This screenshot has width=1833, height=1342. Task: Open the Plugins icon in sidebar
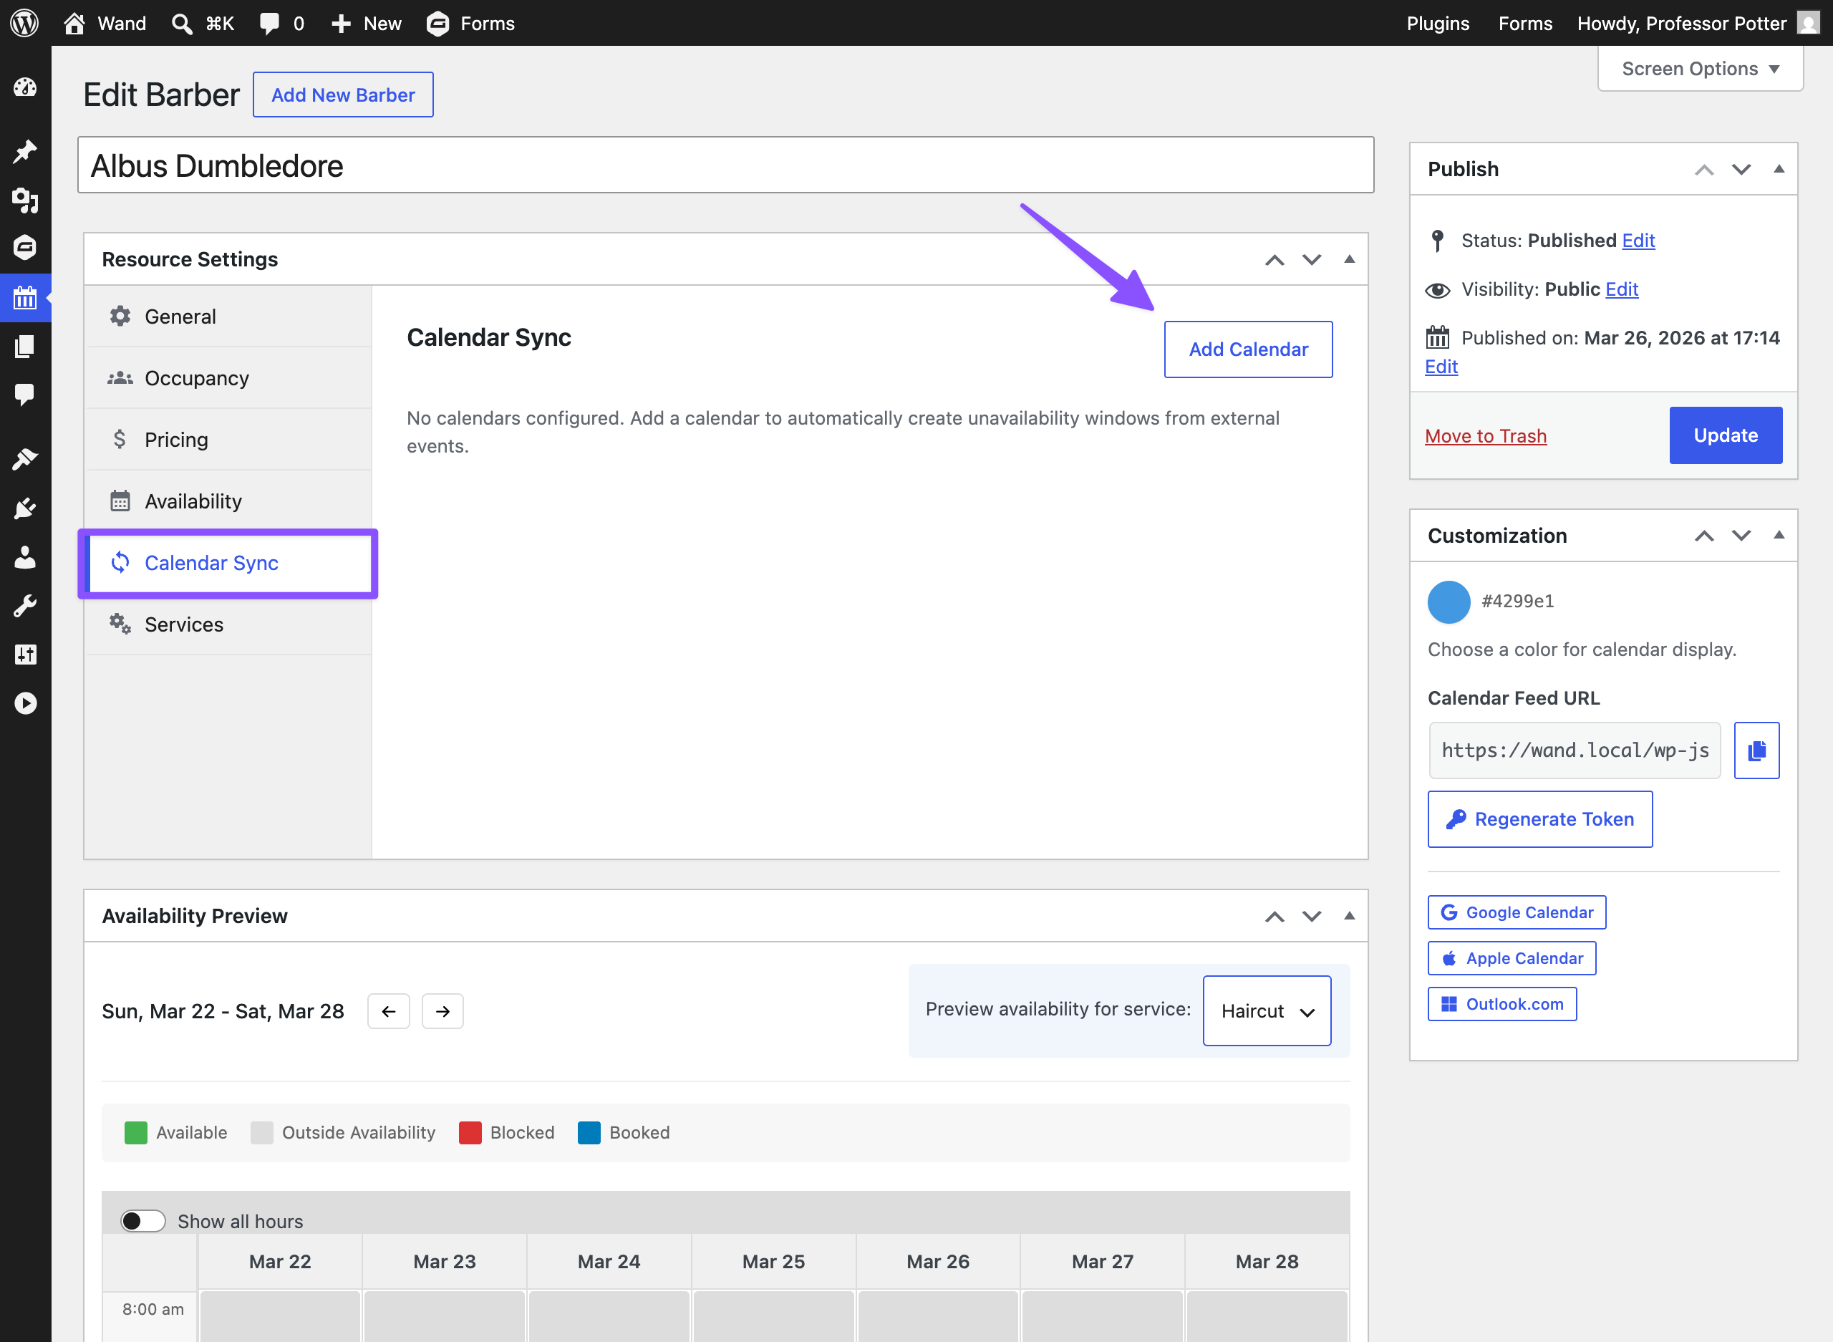click(x=24, y=508)
